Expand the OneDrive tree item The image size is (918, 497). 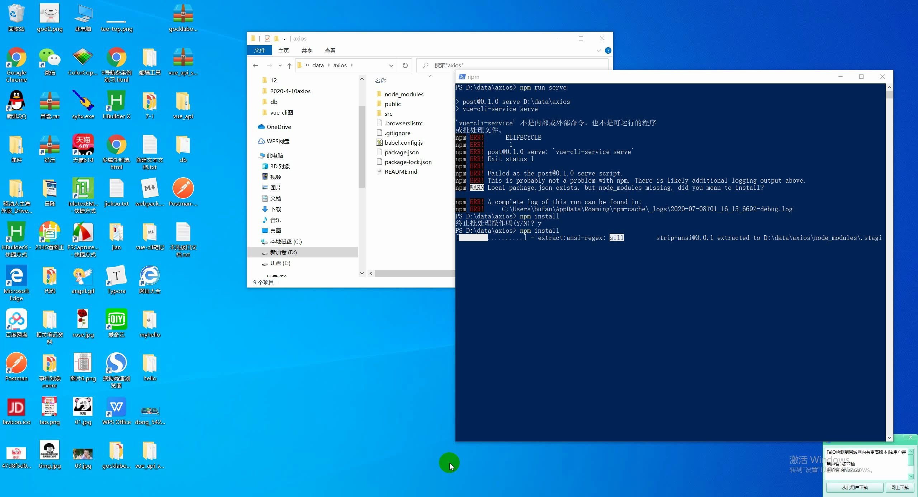[x=256, y=127]
